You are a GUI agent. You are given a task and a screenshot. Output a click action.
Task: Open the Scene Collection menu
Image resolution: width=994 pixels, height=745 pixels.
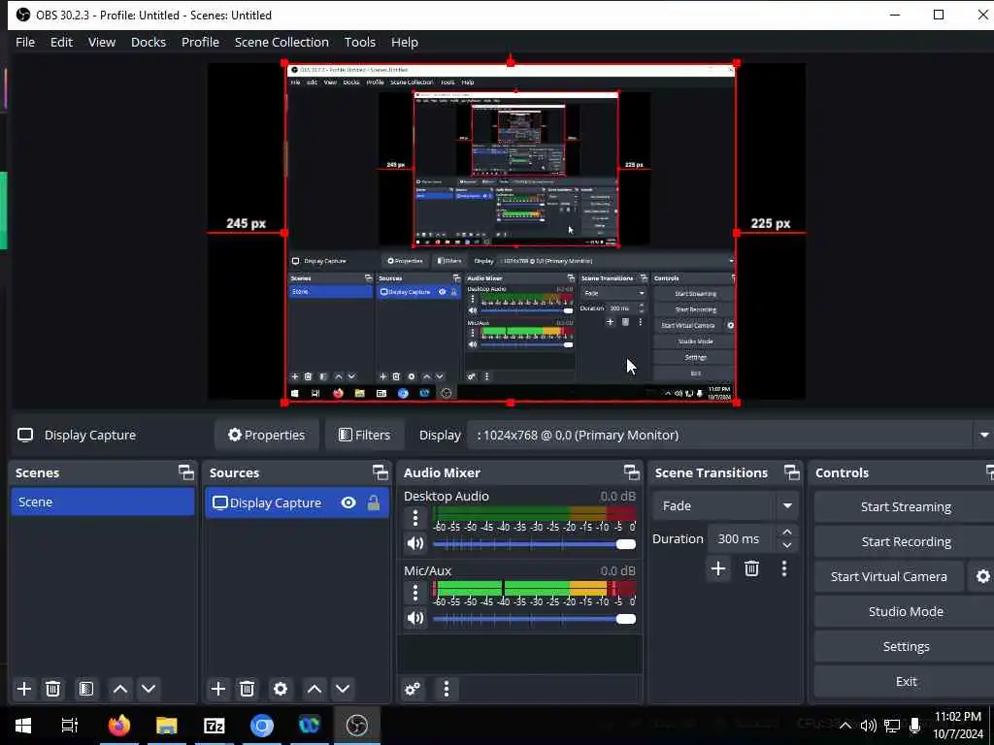(x=282, y=42)
